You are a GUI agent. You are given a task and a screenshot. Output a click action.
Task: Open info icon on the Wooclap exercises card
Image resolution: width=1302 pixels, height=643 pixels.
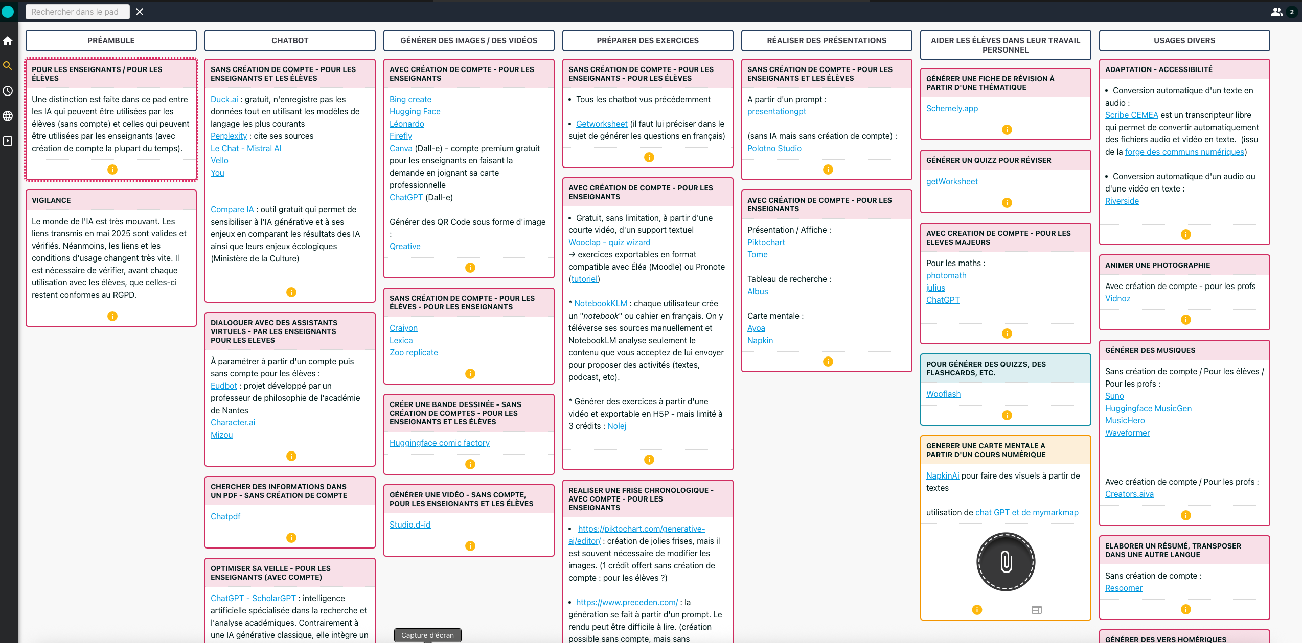(x=649, y=460)
